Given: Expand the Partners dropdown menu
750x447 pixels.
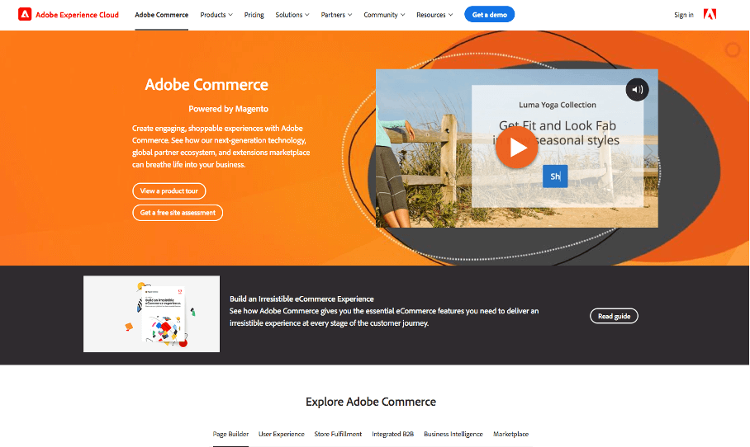Looking at the screenshot, I should [336, 15].
